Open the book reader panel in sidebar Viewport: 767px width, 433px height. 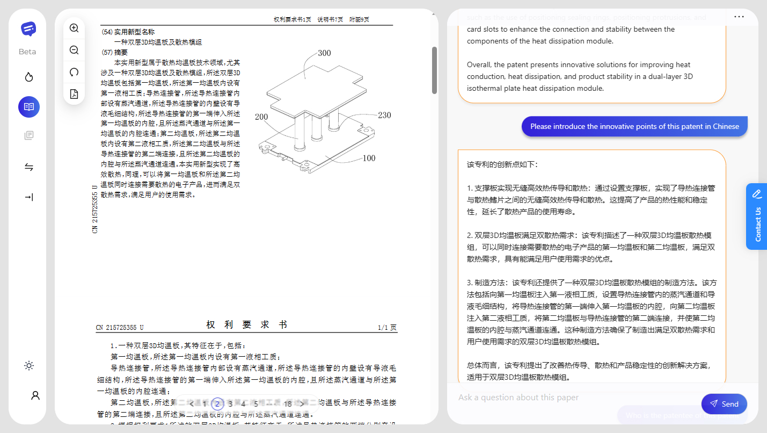28,106
